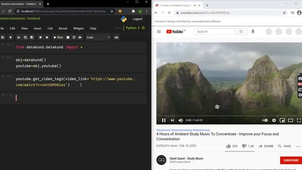
Task: Close the 4 Hours of Ambient Study tab
Action: (x=200, y=5)
